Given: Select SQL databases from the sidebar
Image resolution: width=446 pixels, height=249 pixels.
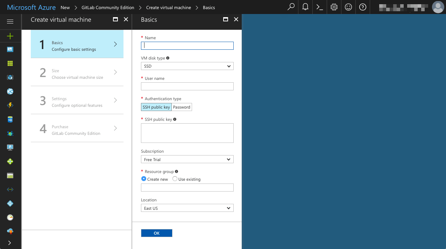Looking at the screenshot, I should [10, 119].
